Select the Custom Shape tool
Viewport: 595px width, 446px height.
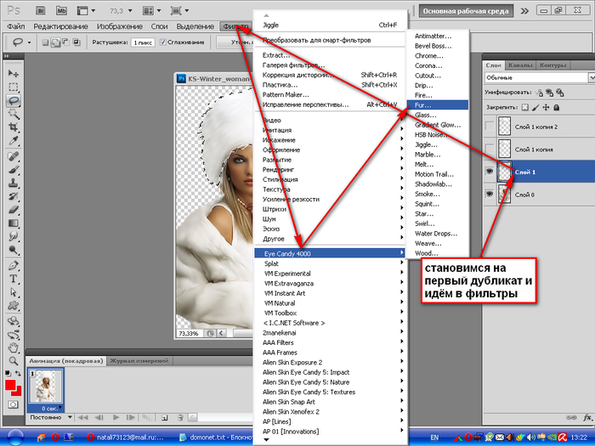(14, 305)
